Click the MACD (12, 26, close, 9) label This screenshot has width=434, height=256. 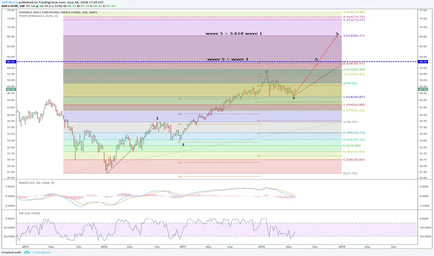point(36,182)
